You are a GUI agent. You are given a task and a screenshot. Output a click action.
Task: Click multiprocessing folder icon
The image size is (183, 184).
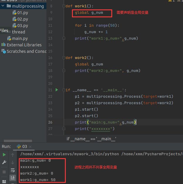pyautogui.click(x=9, y=6)
